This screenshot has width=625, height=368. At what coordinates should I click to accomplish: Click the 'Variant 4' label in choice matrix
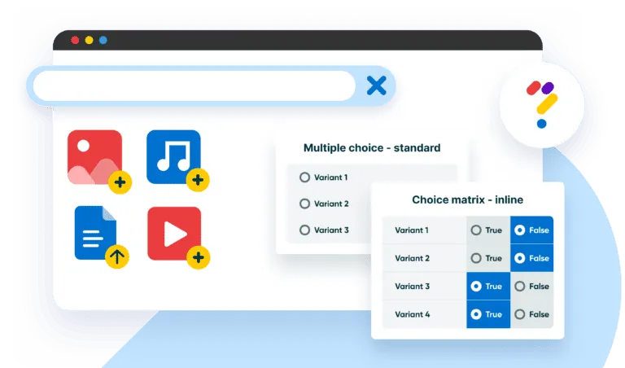[413, 314]
